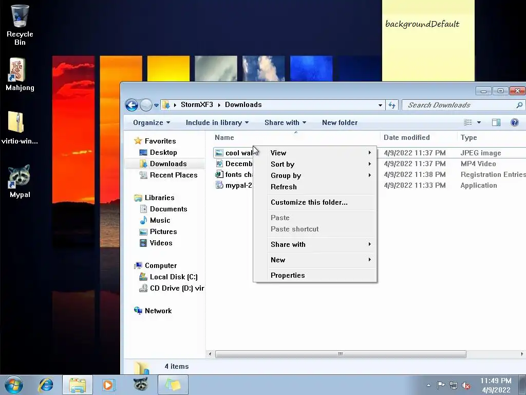This screenshot has height=395, width=526.
Task: Click the scrollbar left arrow
Action: click(x=210, y=354)
